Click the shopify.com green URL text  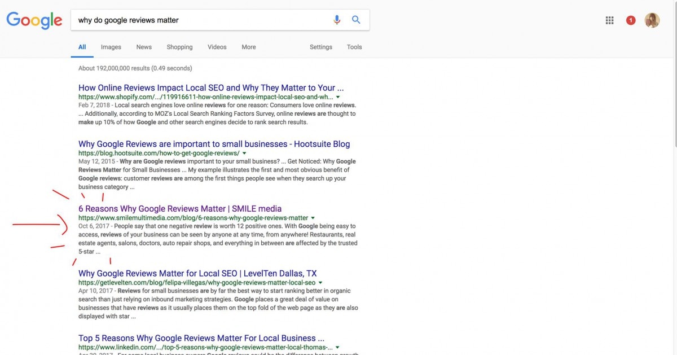pyautogui.click(x=206, y=97)
